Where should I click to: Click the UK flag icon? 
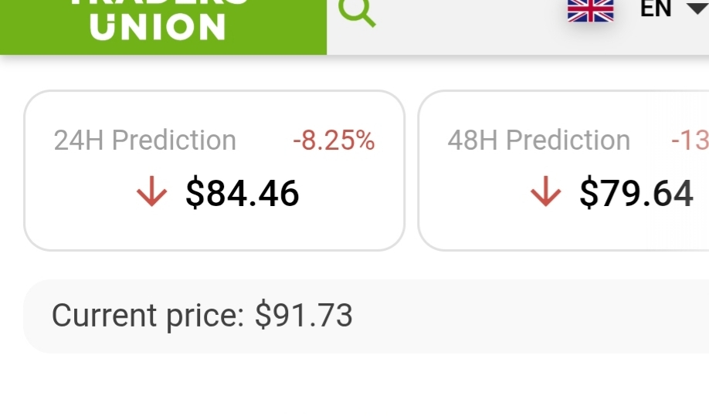tap(590, 10)
